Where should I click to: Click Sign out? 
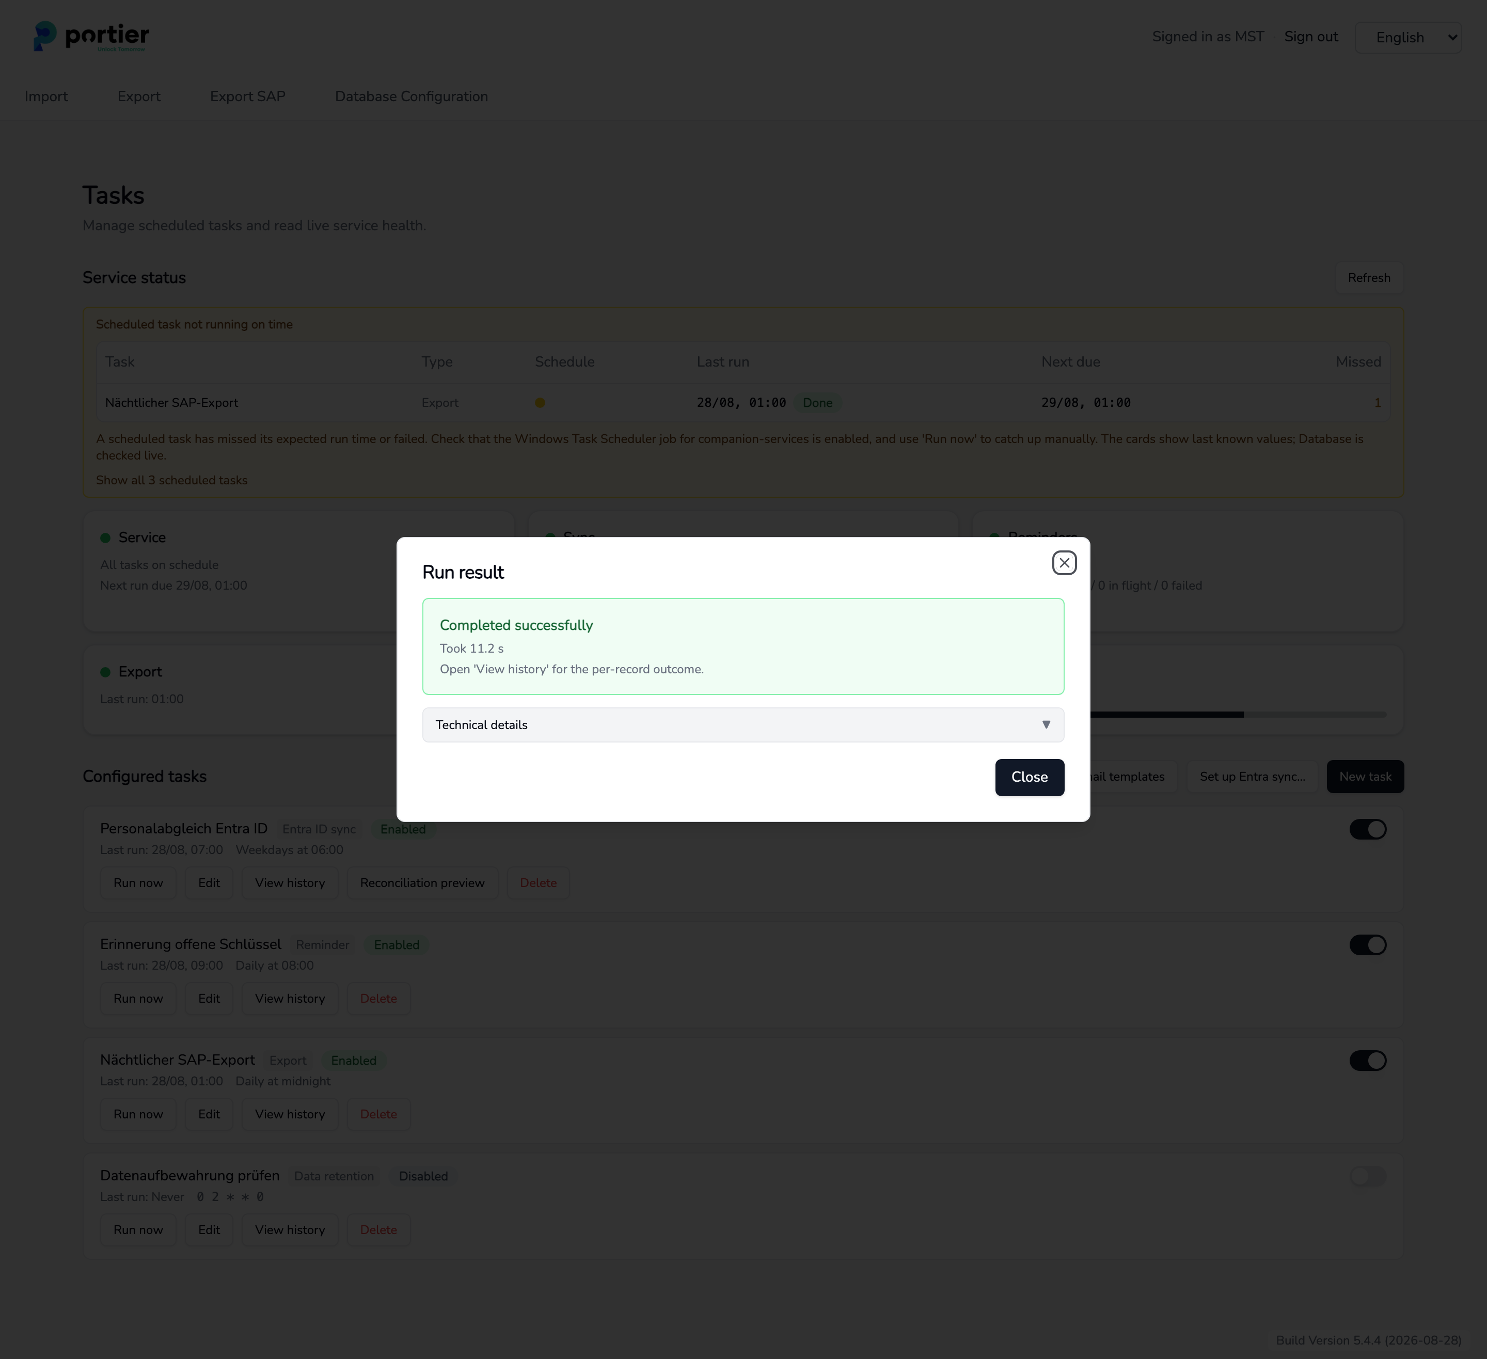pyautogui.click(x=1311, y=37)
